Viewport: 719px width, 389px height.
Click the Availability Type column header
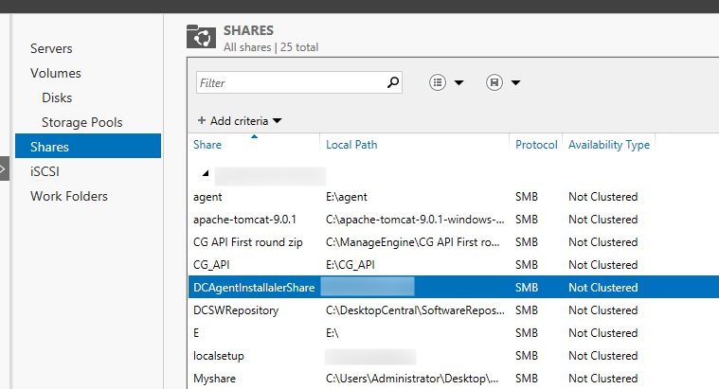(608, 145)
